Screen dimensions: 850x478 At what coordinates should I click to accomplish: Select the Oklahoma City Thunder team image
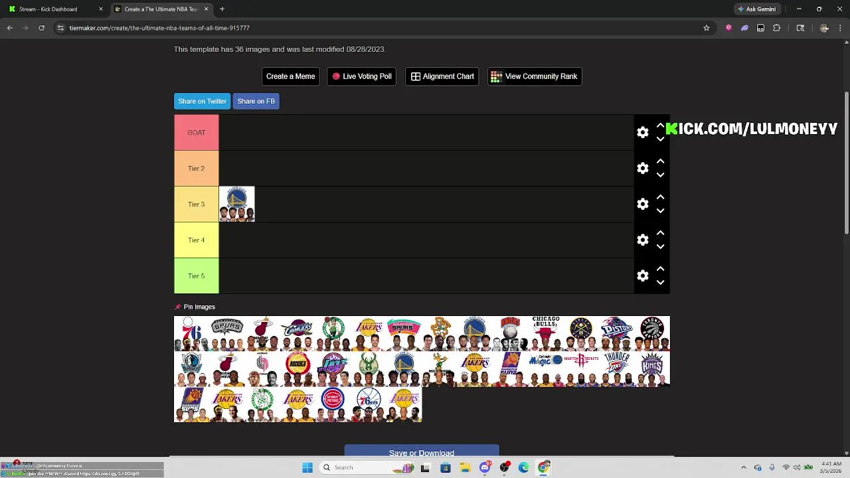tap(617, 369)
